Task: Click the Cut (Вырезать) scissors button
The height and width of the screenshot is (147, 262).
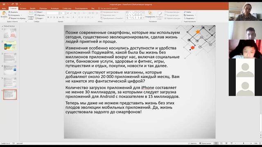Action: point(13,12)
